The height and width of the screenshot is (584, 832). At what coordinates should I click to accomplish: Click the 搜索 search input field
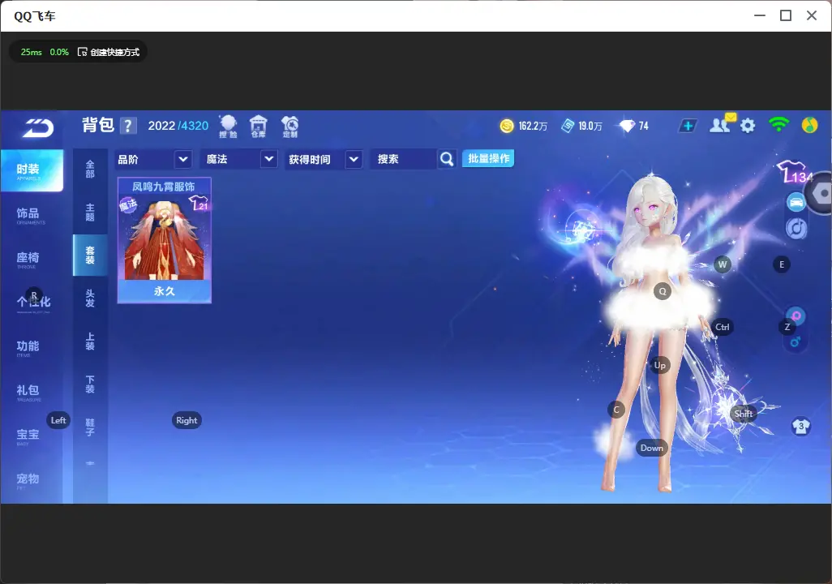[405, 159]
